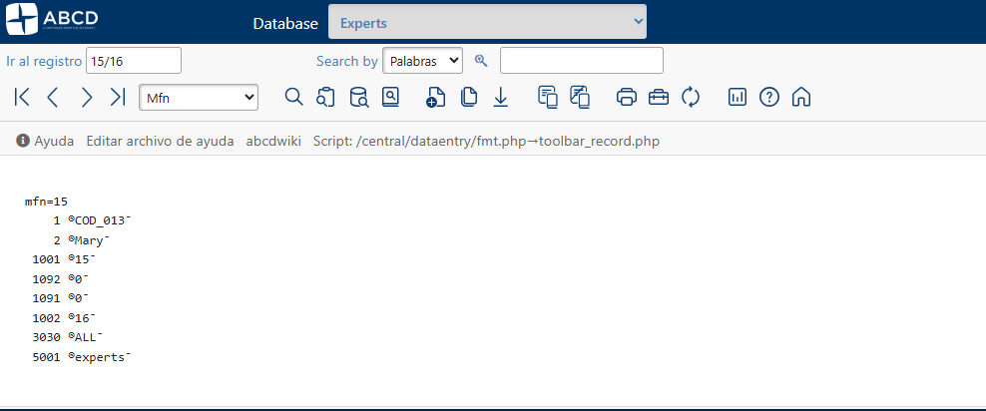This screenshot has height=411, width=986.
Task: Open the abcdwiki link
Action: click(273, 141)
